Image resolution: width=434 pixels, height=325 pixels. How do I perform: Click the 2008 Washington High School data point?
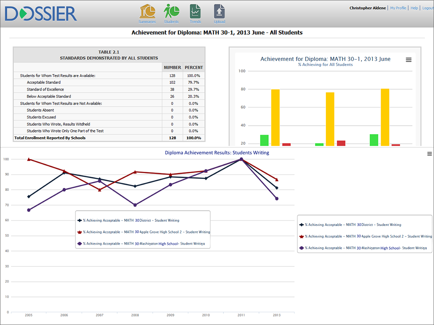135,205
